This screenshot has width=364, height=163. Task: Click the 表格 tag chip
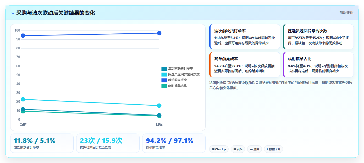pos(238,149)
